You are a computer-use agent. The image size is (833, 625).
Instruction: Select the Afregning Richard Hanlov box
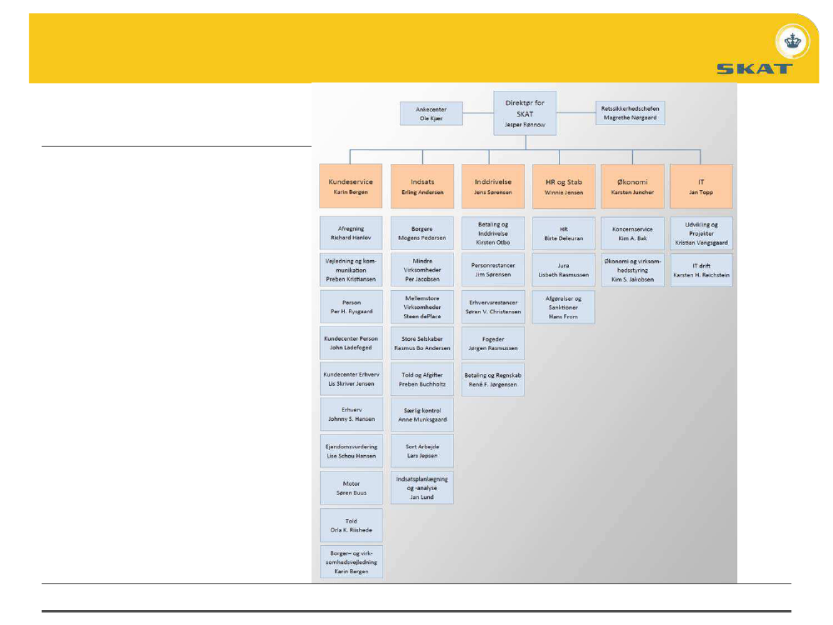tap(352, 232)
